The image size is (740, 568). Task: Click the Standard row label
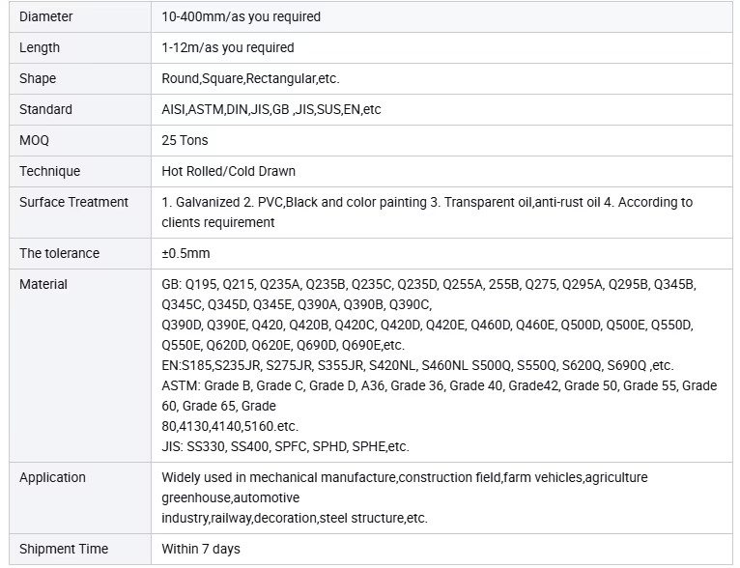click(45, 109)
